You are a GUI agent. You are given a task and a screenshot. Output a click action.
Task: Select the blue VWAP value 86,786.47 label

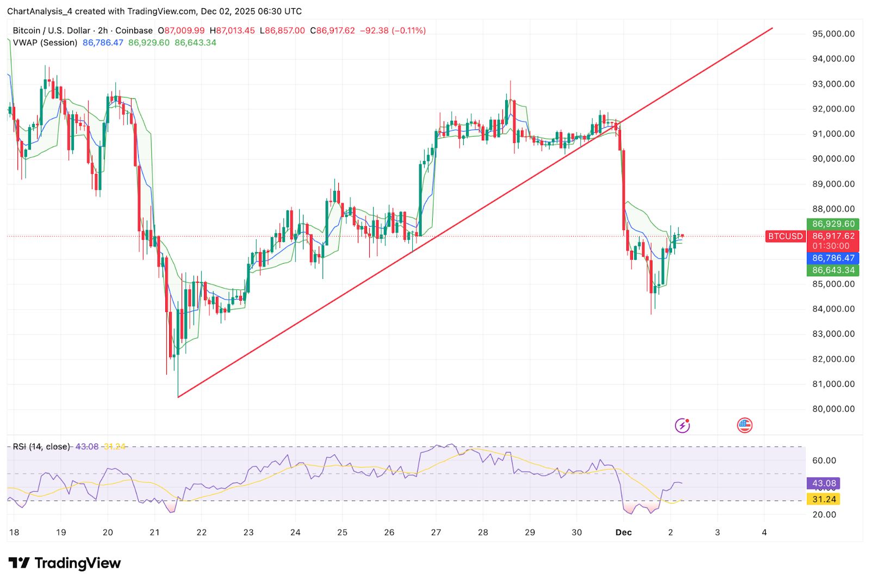[x=832, y=258]
